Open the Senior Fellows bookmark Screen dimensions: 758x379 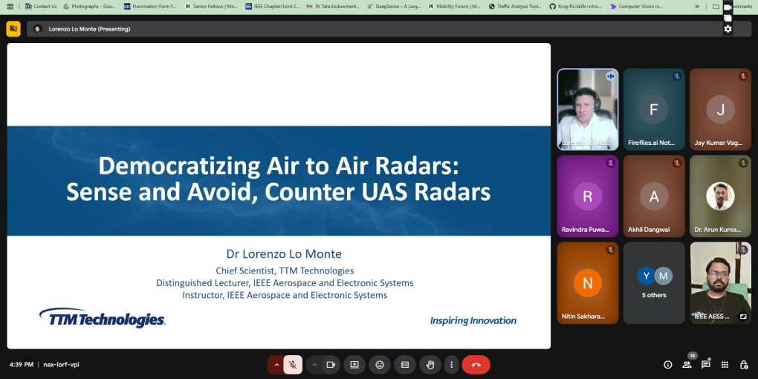[x=211, y=6]
